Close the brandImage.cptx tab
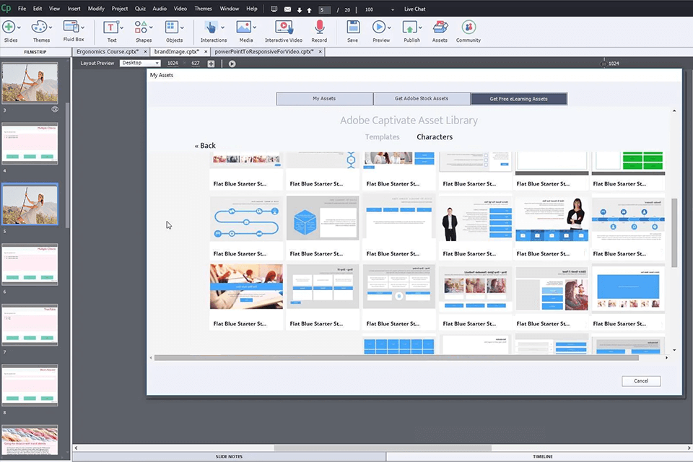This screenshot has width=693, height=462. pos(206,52)
